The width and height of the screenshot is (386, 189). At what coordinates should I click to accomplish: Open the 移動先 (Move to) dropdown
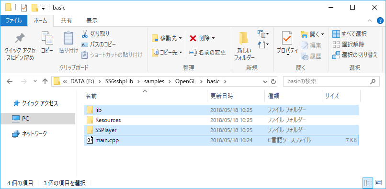tap(167, 38)
